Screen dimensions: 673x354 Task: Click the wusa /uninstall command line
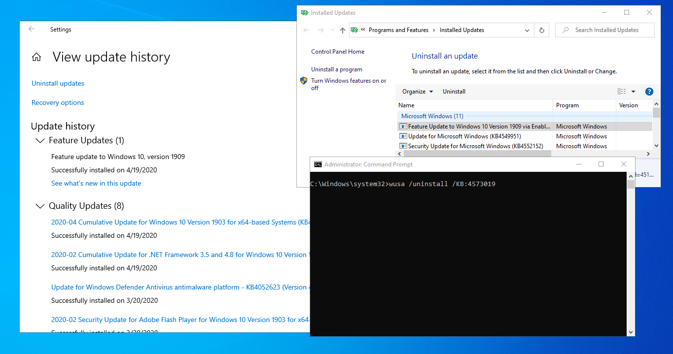pos(403,184)
